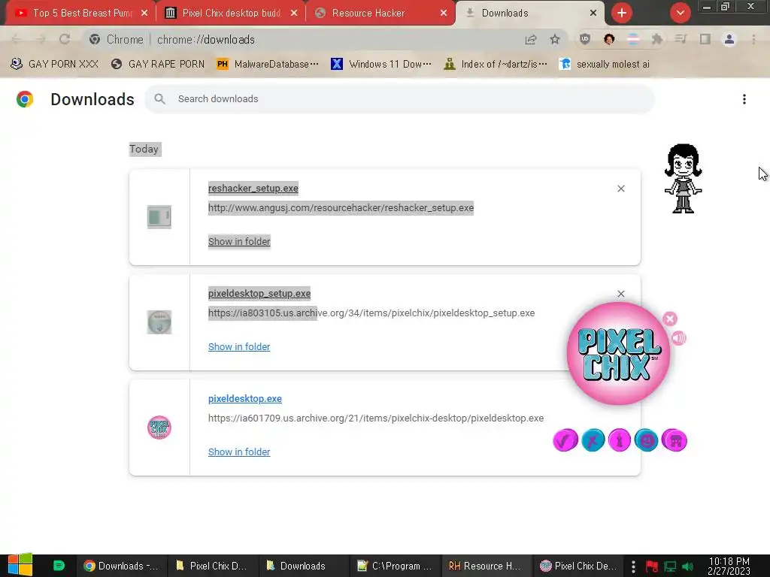Viewport: 770px width, 577px height.
Task: Open the Chrome profile avatar icon
Action: coord(729,39)
